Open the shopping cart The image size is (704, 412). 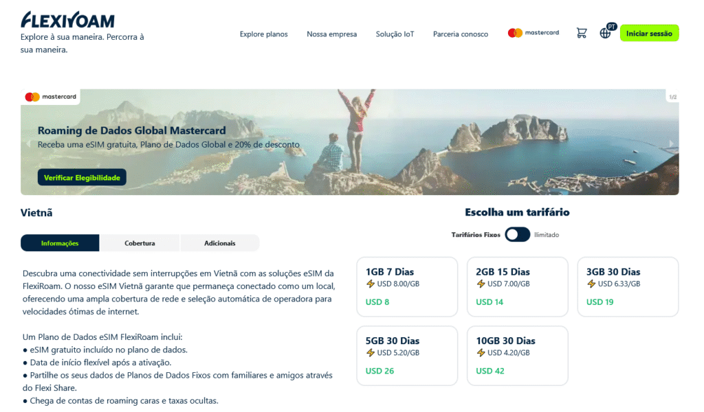[581, 32]
